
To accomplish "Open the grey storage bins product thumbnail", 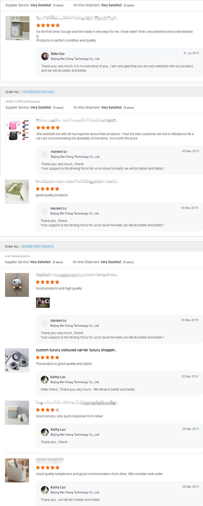I will 17,412.
